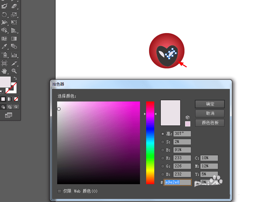Click the M field showing 12%
This screenshot has height=202, width=253.
pyautogui.click(x=209, y=166)
